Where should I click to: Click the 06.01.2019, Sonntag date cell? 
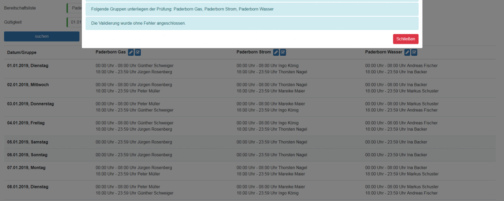27,155
